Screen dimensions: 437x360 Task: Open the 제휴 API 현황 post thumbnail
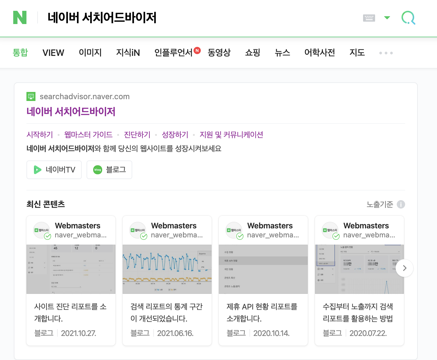(x=263, y=269)
